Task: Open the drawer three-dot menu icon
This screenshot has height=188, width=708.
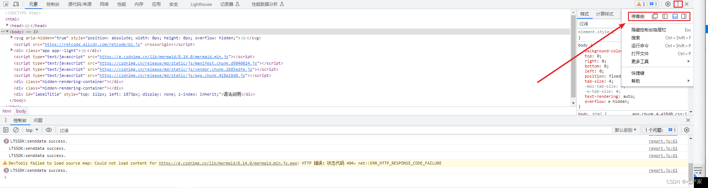Action: tap(6, 120)
